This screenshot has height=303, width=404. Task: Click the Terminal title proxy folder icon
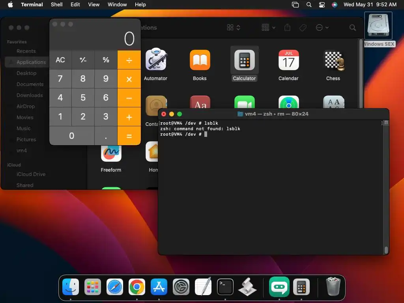240,114
